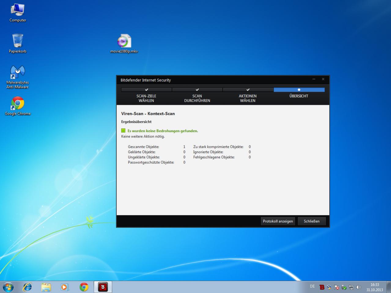Click the 'Gescannte Objekte:' label
391x293 pixels.
pos(143,147)
